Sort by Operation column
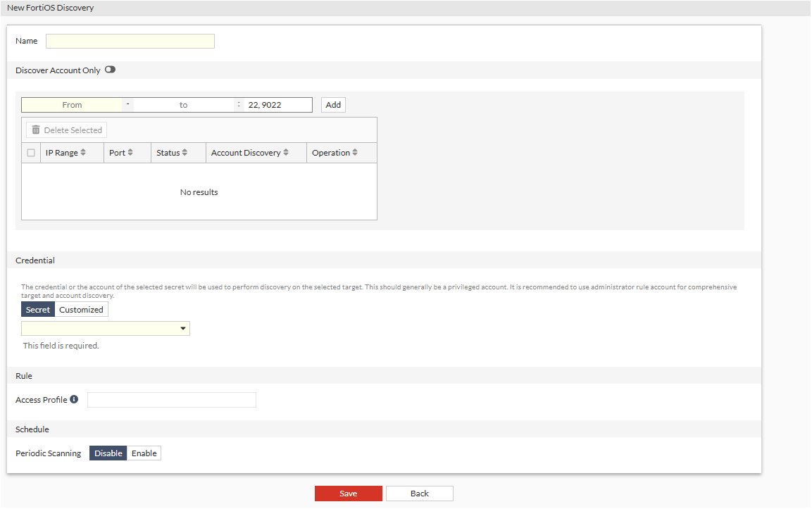 point(342,153)
